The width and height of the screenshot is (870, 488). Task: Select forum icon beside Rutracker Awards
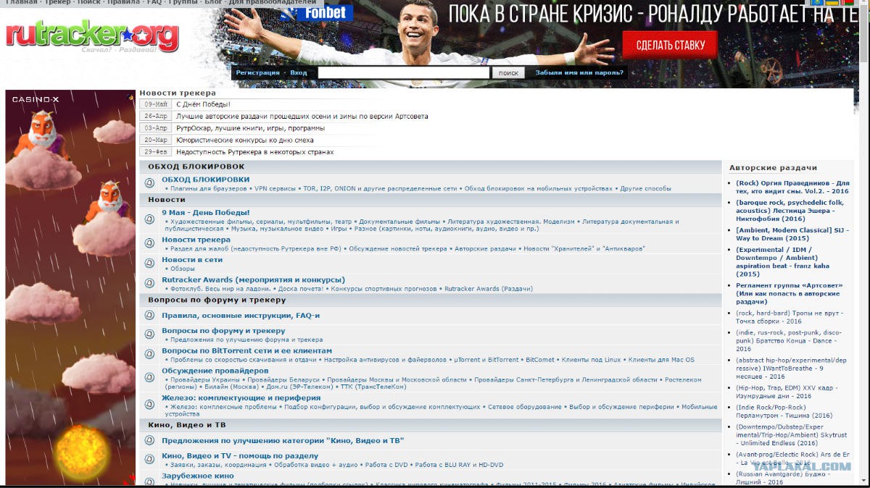pyautogui.click(x=150, y=284)
